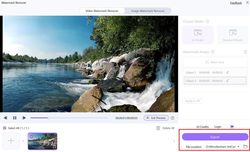Click the AI Credits Login button
Image resolution: width=250 pixels, height=152 pixels.
(218, 127)
